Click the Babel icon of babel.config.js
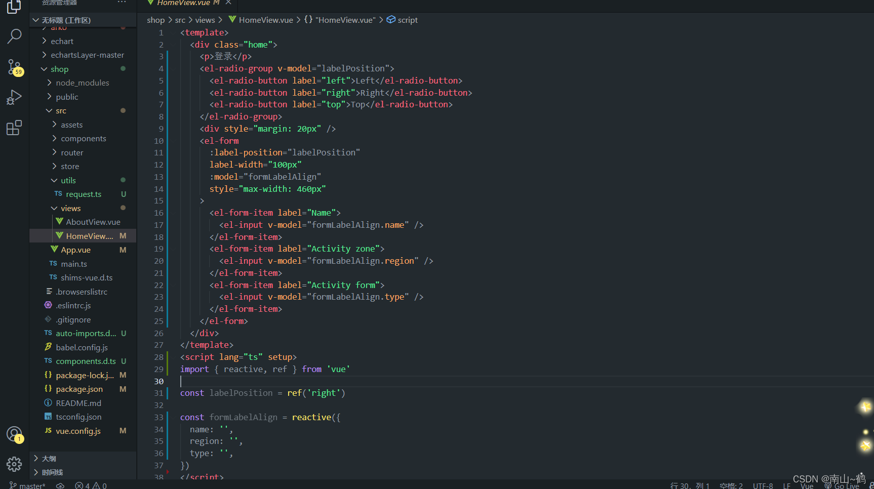 [x=48, y=347]
